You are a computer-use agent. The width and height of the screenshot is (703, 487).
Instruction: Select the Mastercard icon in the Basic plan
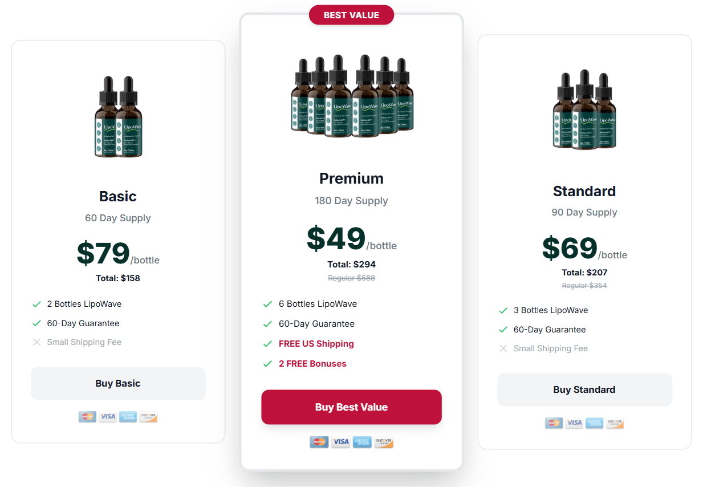click(87, 416)
